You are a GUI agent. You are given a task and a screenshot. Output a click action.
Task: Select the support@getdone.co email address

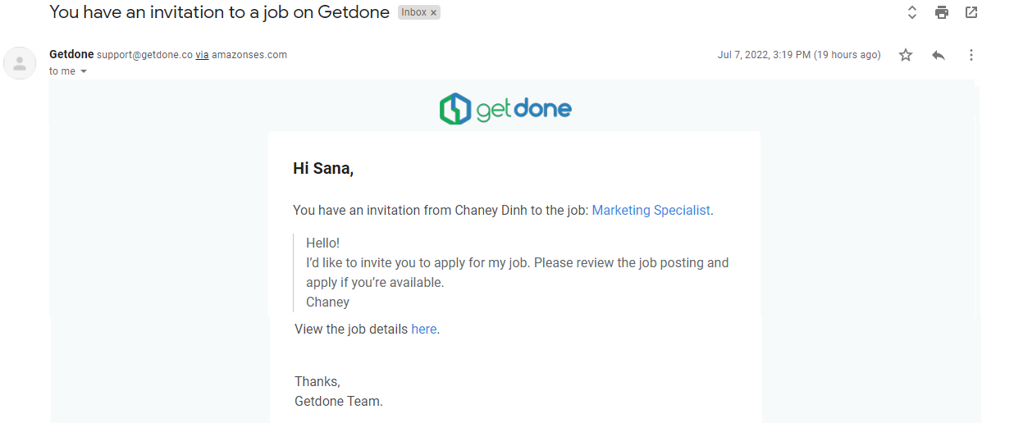tap(144, 55)
